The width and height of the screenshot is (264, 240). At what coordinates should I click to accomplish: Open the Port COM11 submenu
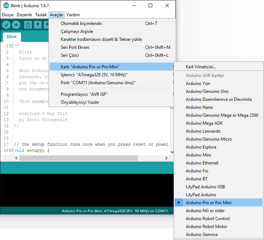(112, 83)
